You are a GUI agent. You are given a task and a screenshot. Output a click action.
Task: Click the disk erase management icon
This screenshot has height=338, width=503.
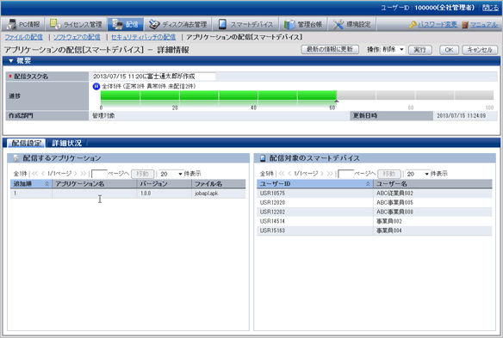(x=154, y=24)
